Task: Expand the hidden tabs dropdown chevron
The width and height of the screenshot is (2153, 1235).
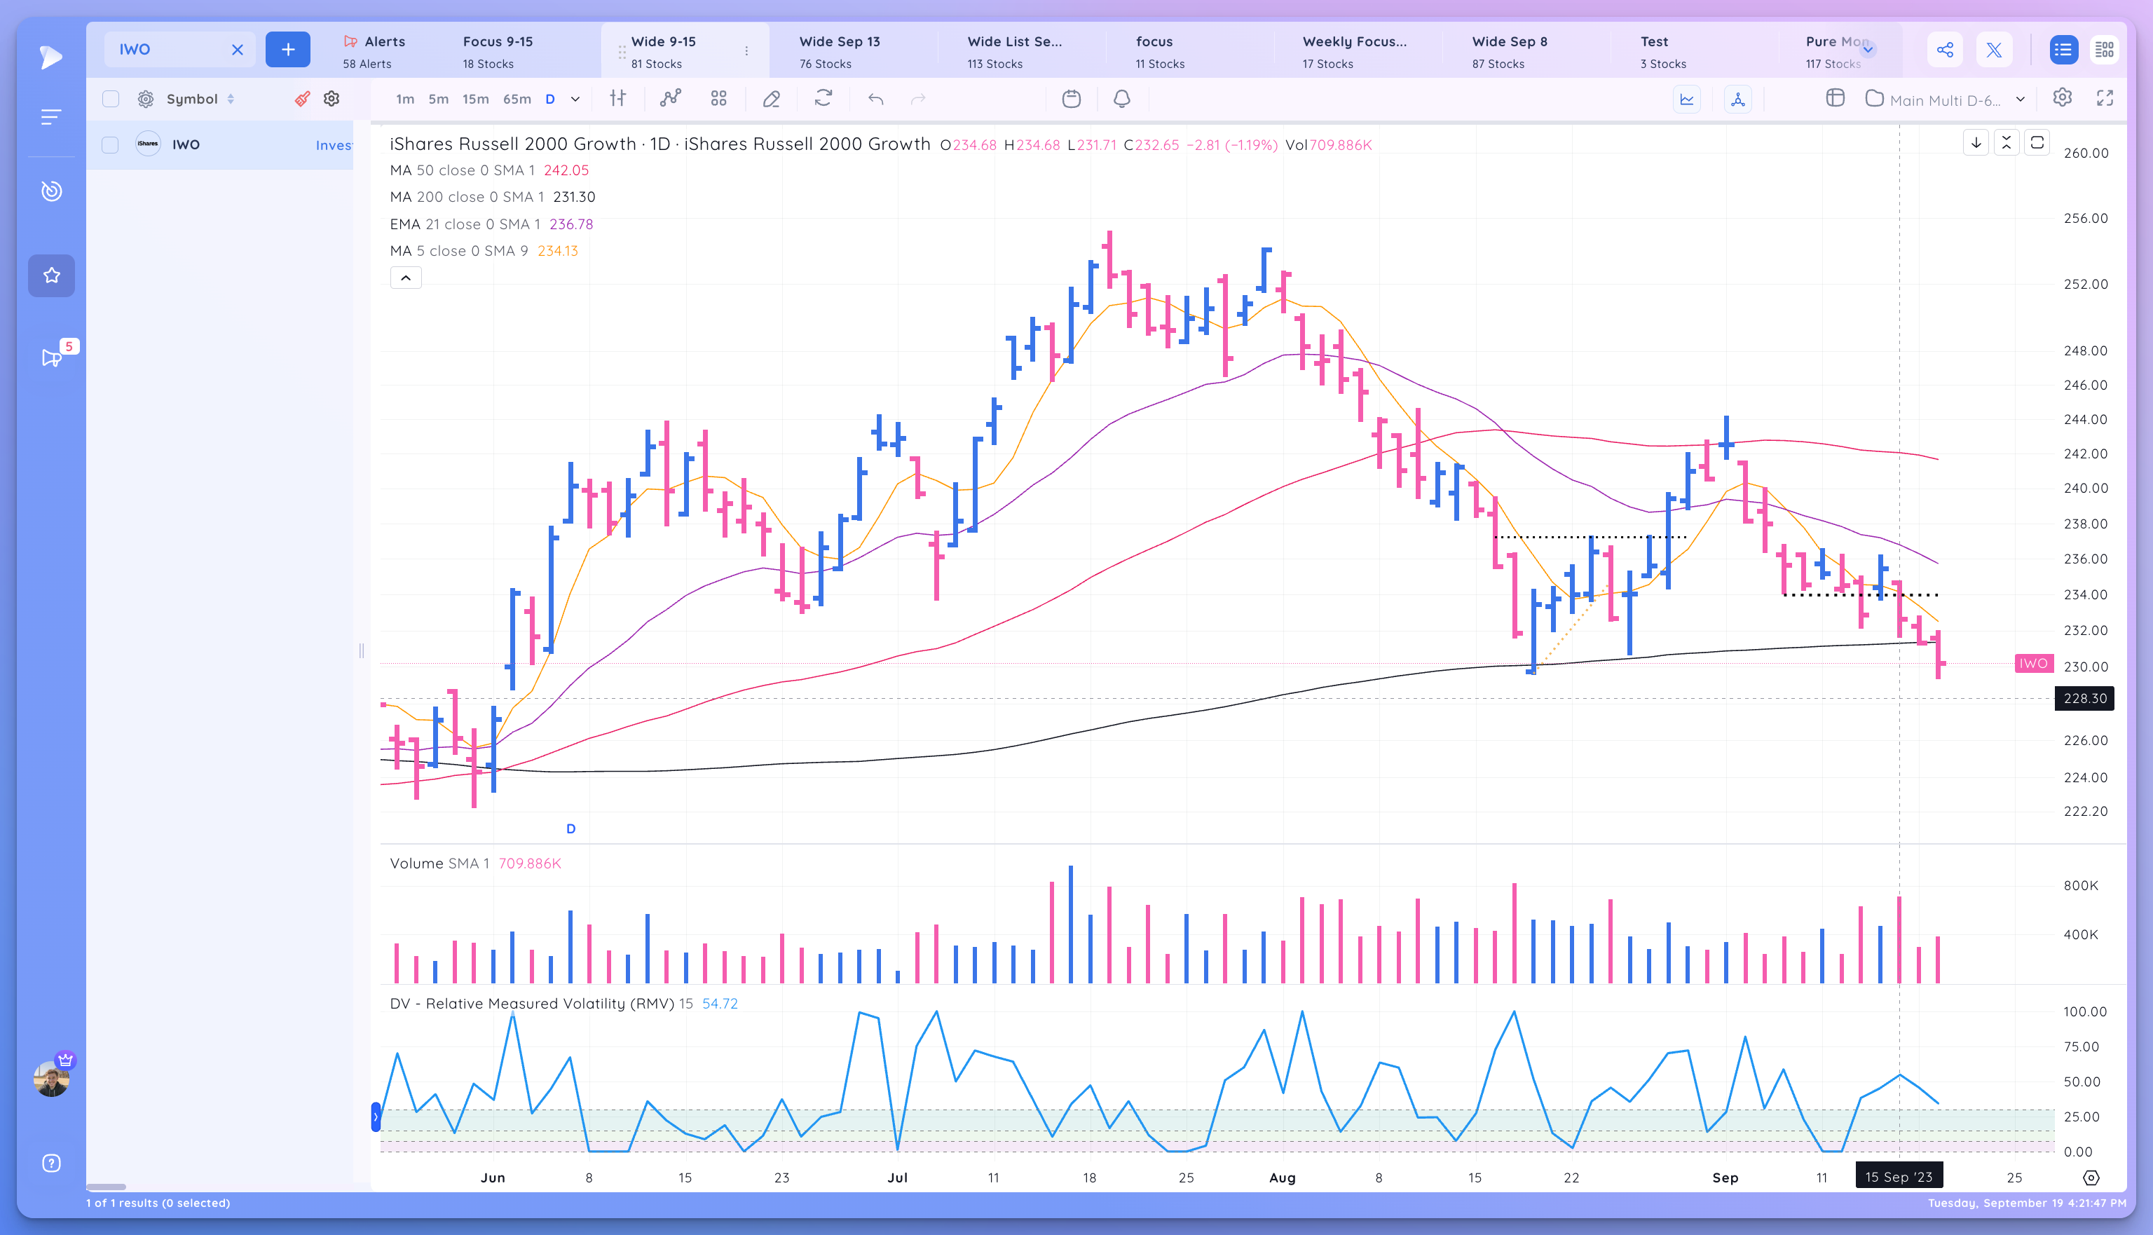Action: click(1868, 49)
